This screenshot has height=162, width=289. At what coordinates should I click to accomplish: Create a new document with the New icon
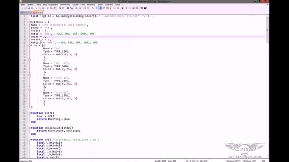(22, 8)
